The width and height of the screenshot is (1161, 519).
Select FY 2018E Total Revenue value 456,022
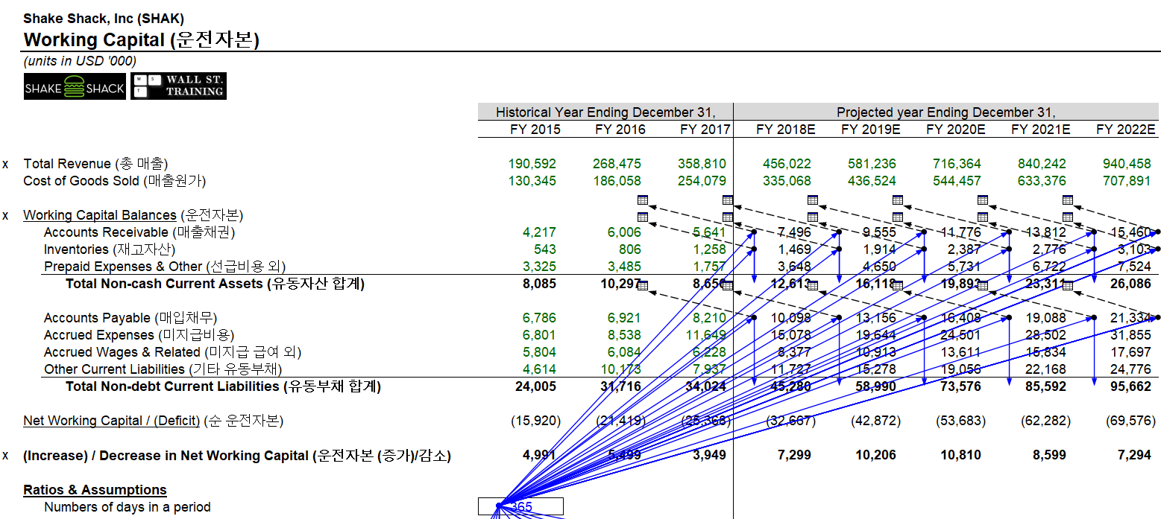pyautogui.click(x=787, y=164)
